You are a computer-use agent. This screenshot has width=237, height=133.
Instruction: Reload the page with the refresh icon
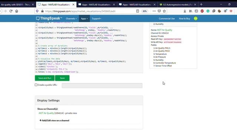[11, 11]
